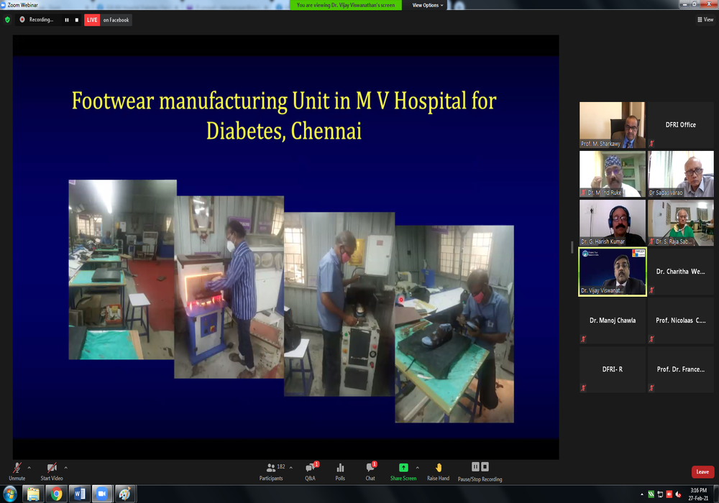Expand audio options arrow beside Unmute

[29, 467]
